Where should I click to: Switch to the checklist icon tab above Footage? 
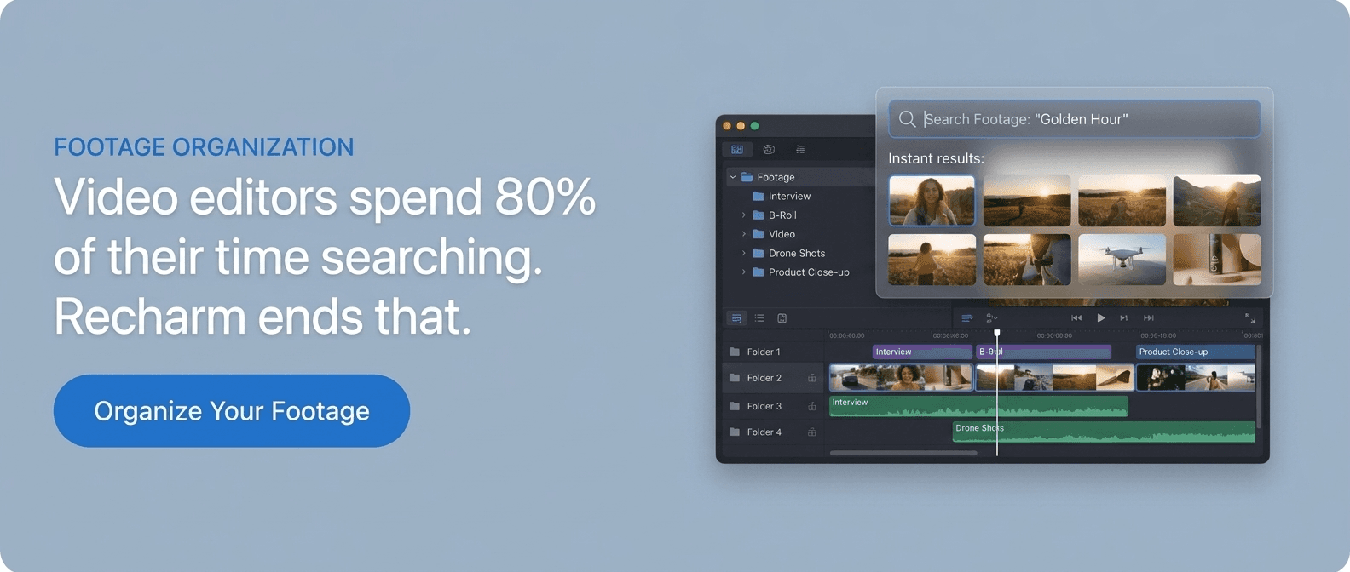pos(800,149)
